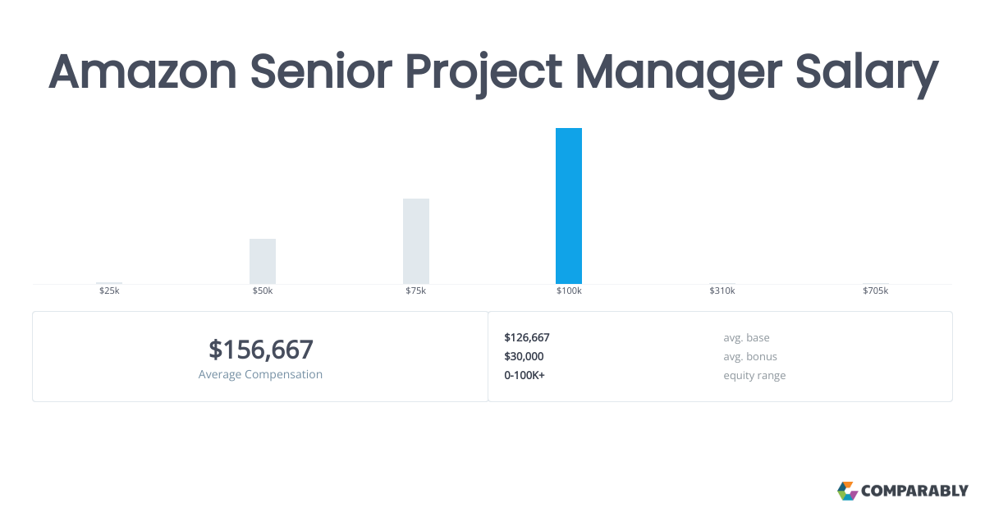Click the Amazon Senior Project Manager Salary heading

point(492,71)
